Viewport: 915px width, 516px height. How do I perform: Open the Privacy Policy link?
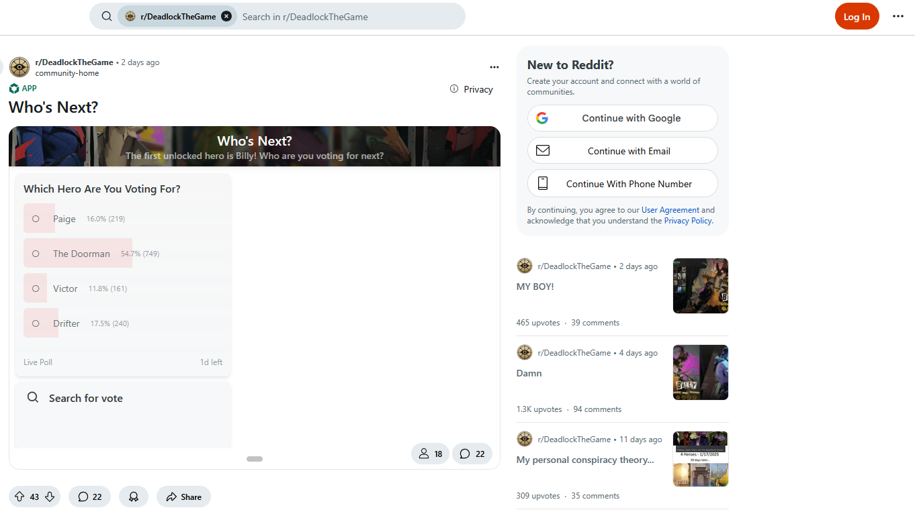[x=688, y=221]
